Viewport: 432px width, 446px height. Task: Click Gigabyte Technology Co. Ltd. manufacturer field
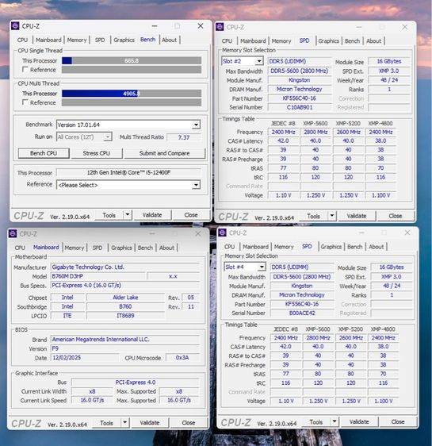click(125, 267)
